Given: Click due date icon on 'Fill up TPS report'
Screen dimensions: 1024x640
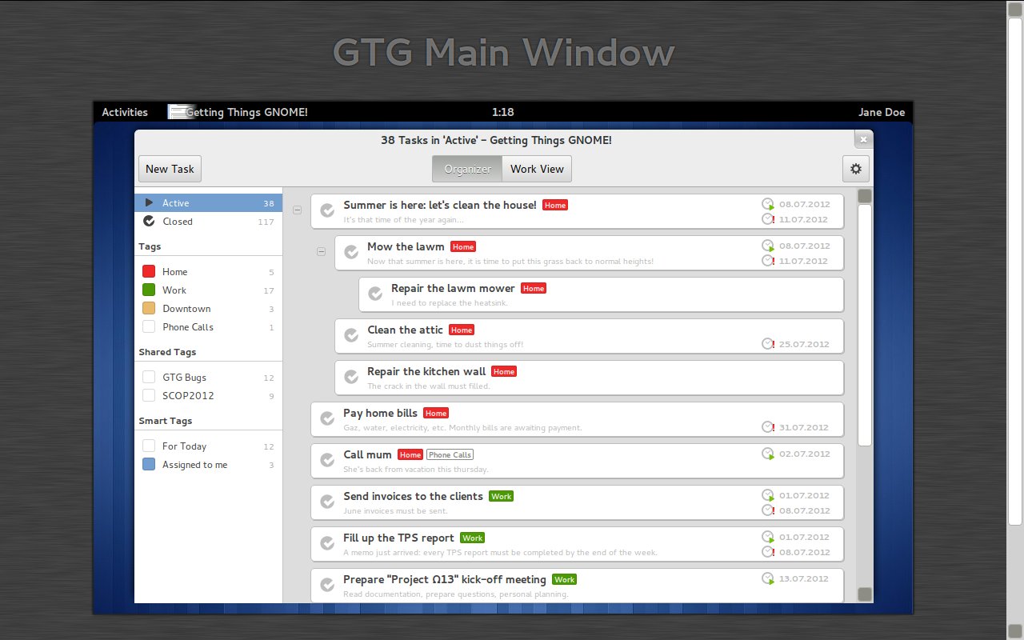Looking at the screenshot, I should 768,552.
